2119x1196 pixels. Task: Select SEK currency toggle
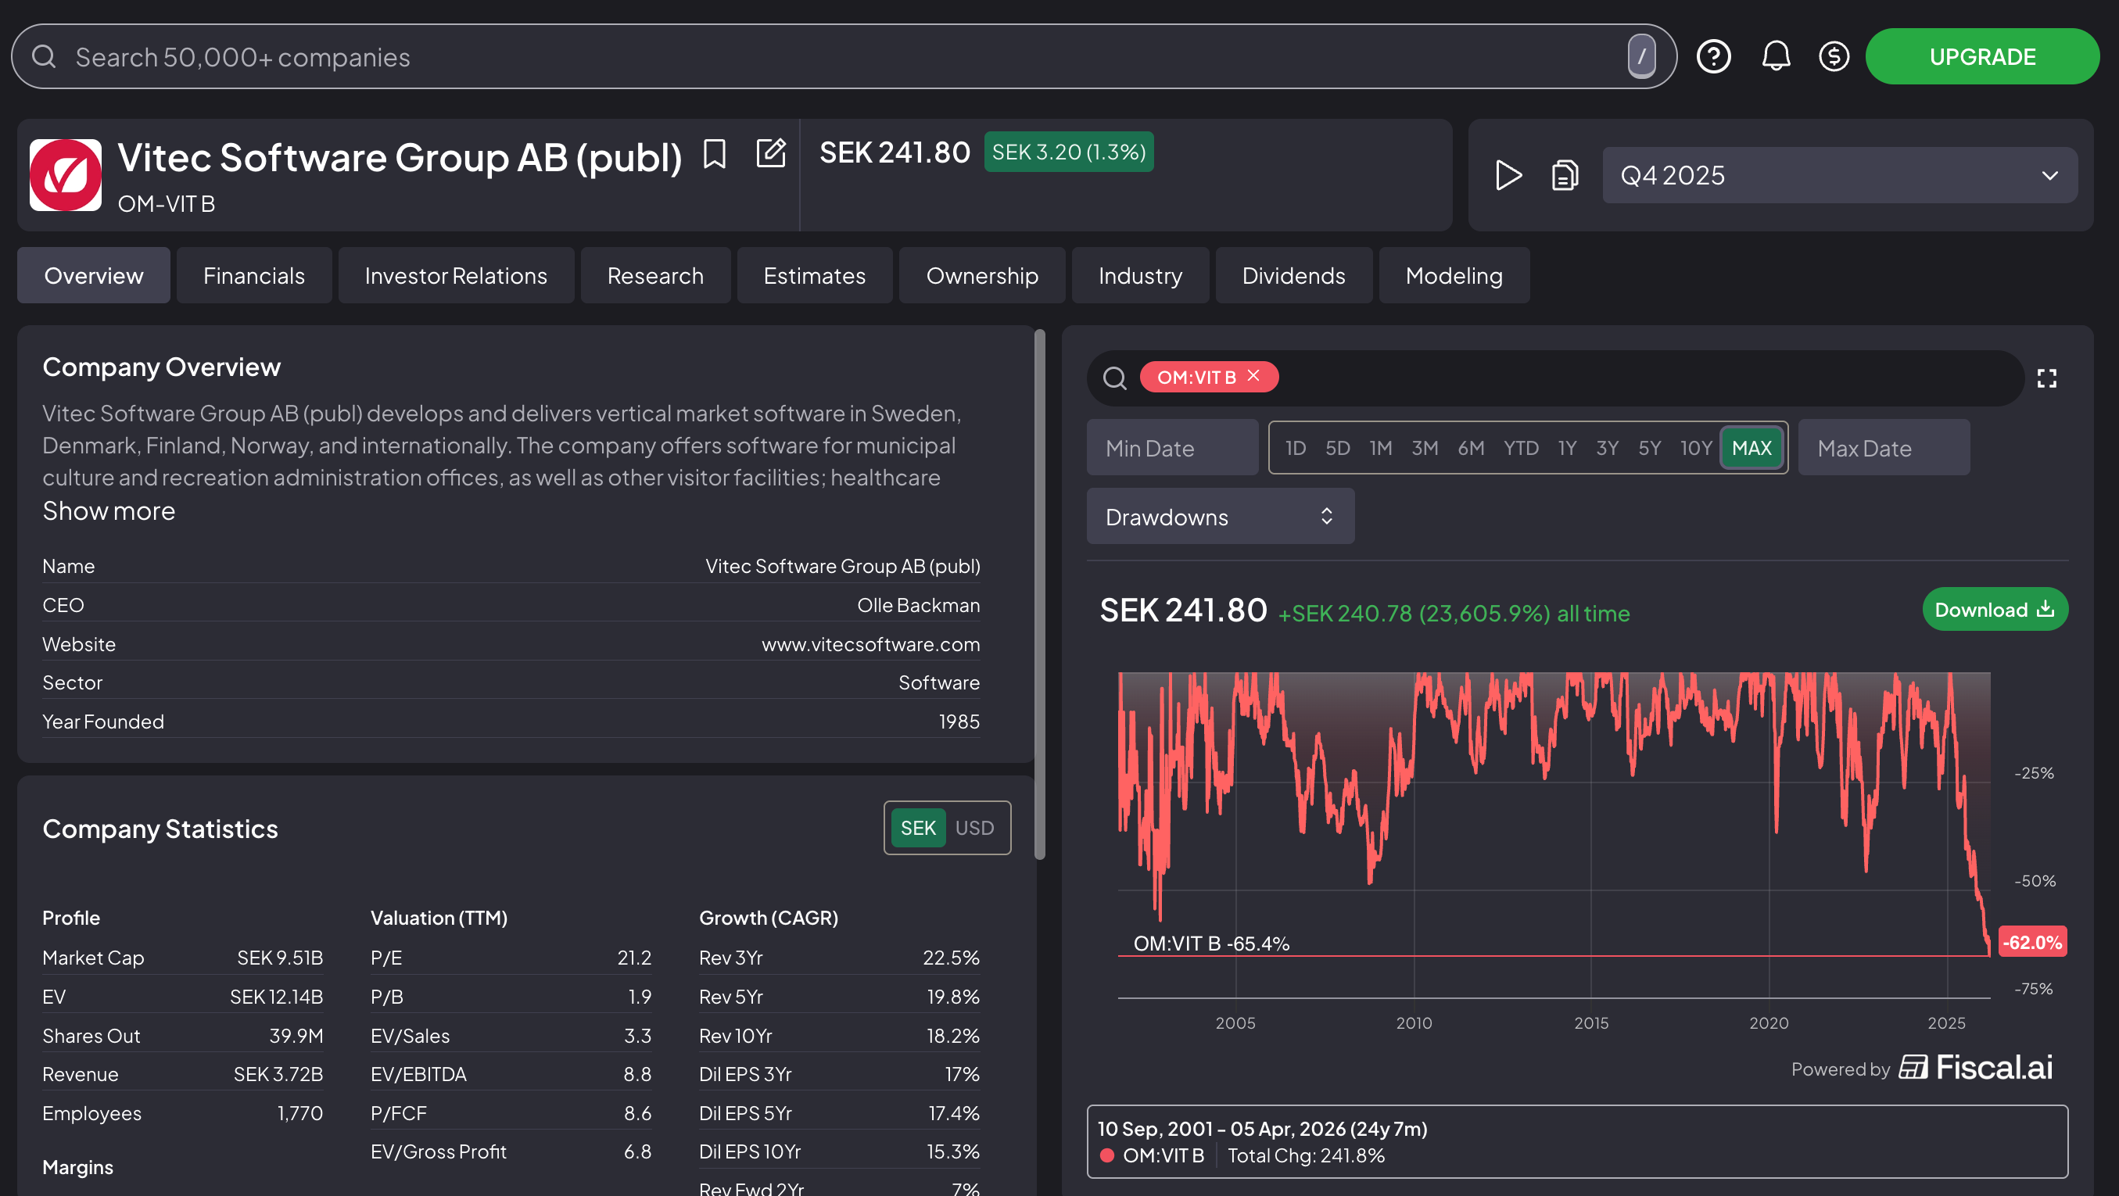(x=917, y=828)
